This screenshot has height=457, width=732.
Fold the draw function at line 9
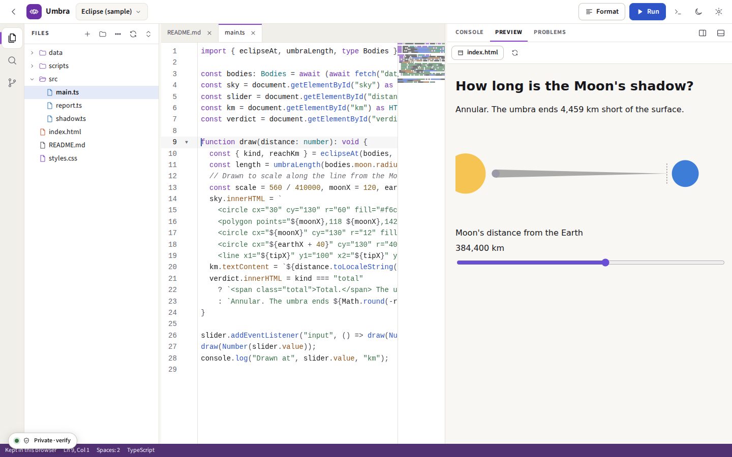(x=187, y=142)
